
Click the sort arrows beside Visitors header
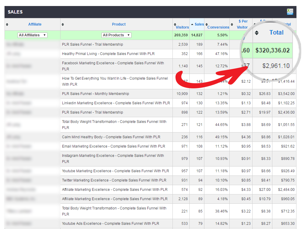coord(175,25)
